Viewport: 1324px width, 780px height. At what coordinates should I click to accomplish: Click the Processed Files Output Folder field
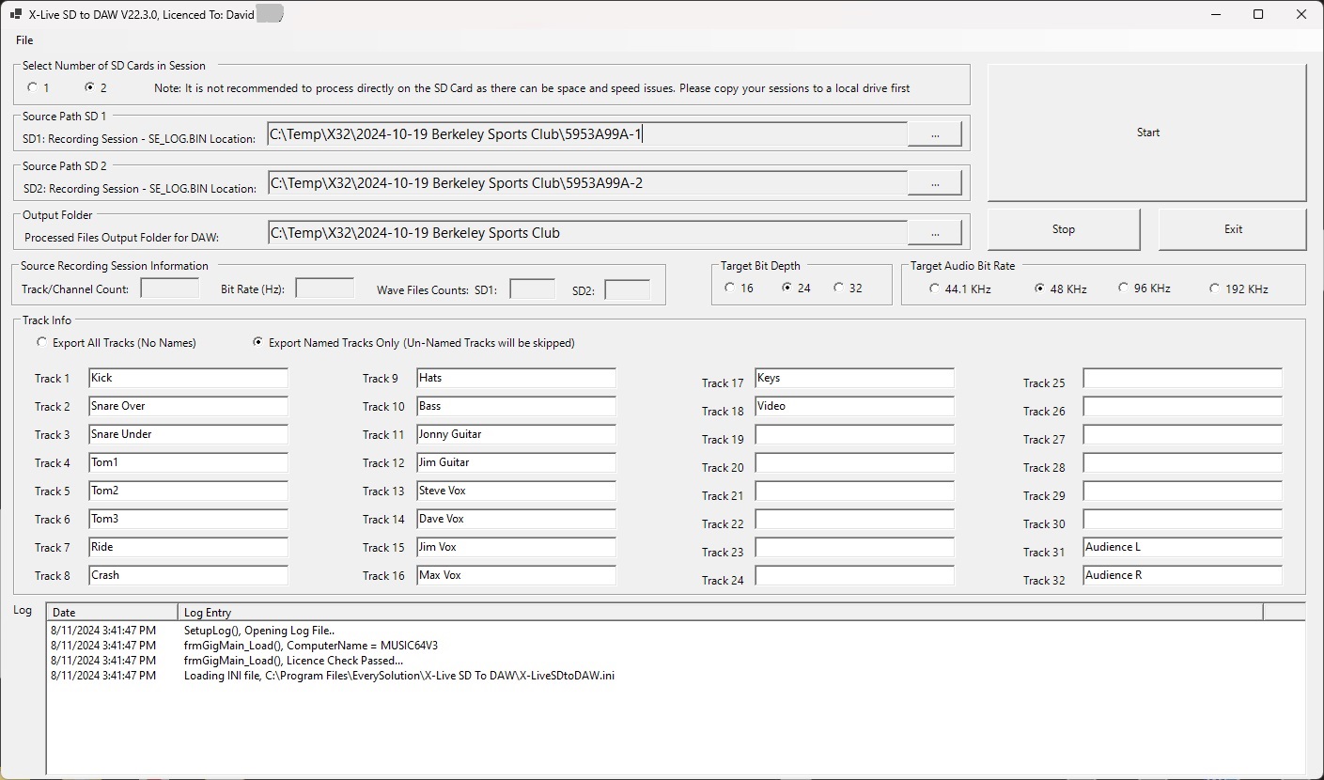587,232
